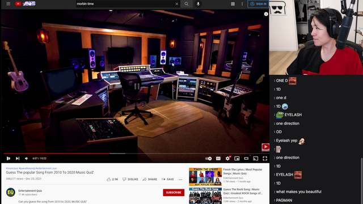Toggle closed captions CC

218,159
